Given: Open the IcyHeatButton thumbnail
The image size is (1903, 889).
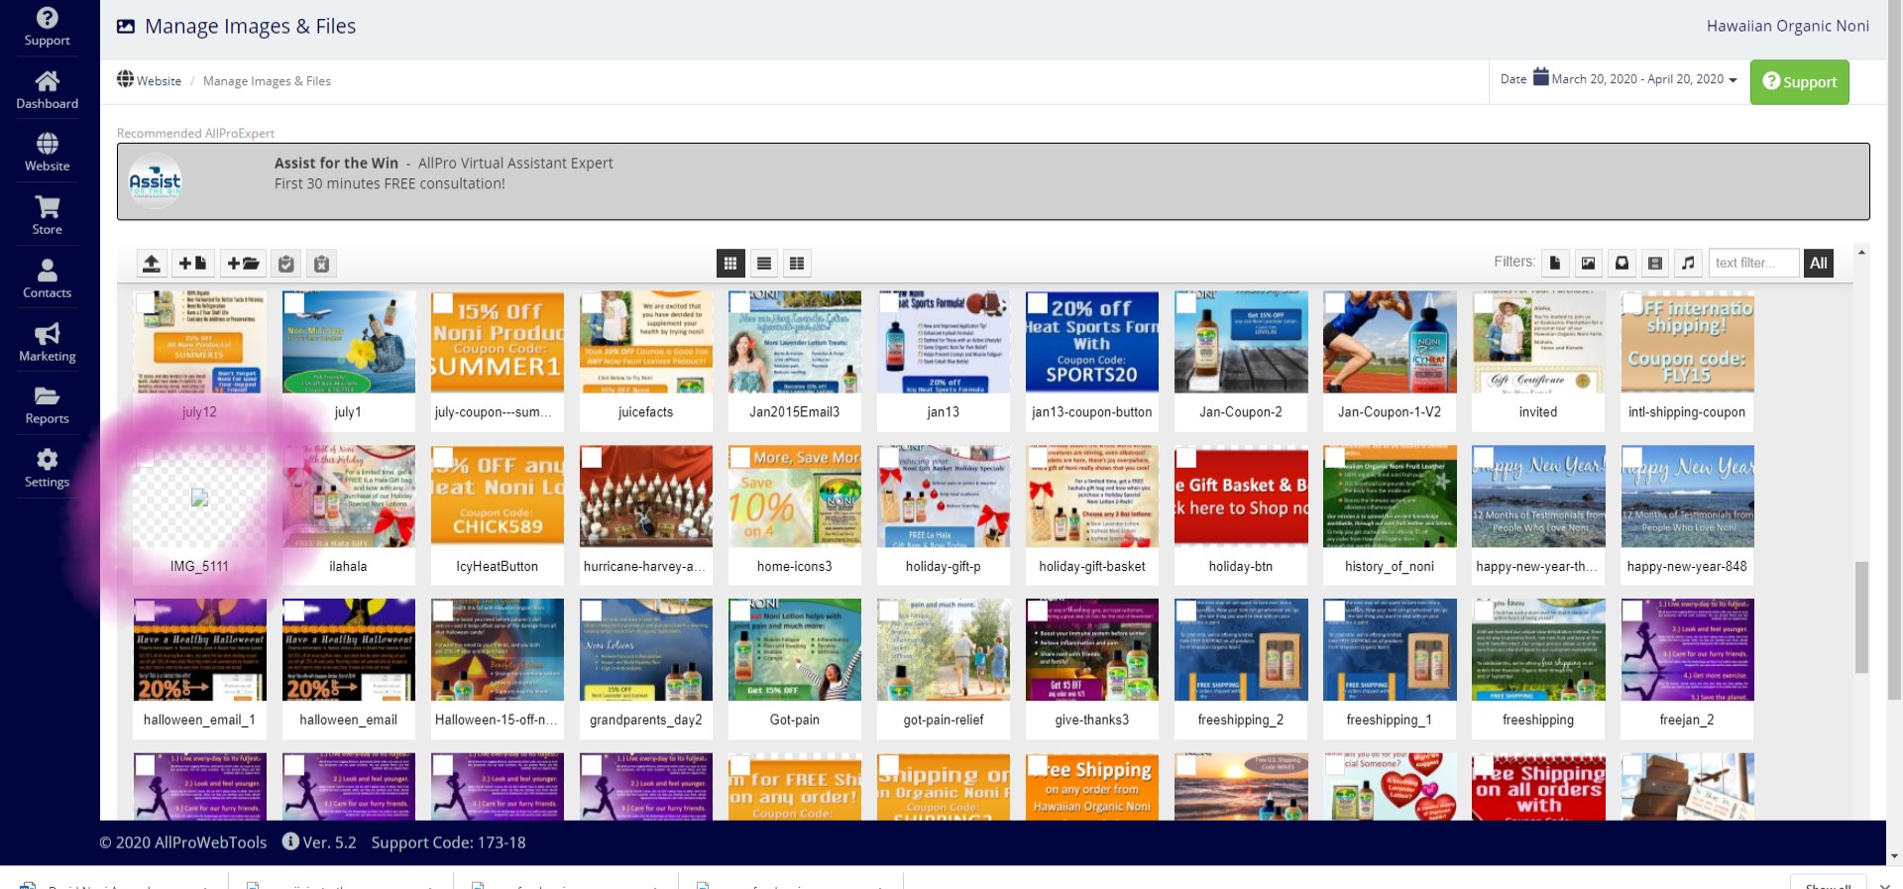Looking at the screenshot, I should coord(498,496).
